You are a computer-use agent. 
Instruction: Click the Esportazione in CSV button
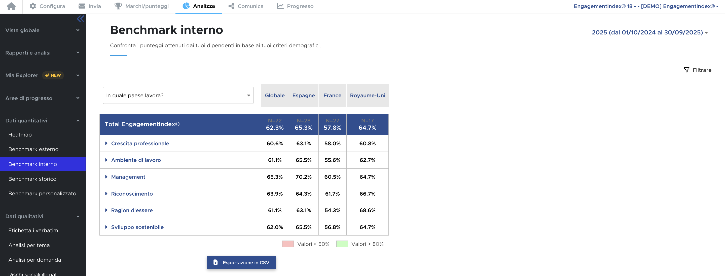pyautogui.click(x=241, y=262)
